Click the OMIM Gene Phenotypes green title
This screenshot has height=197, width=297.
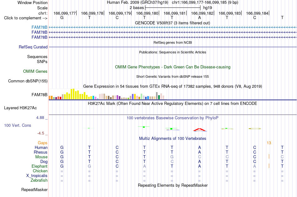173,67
